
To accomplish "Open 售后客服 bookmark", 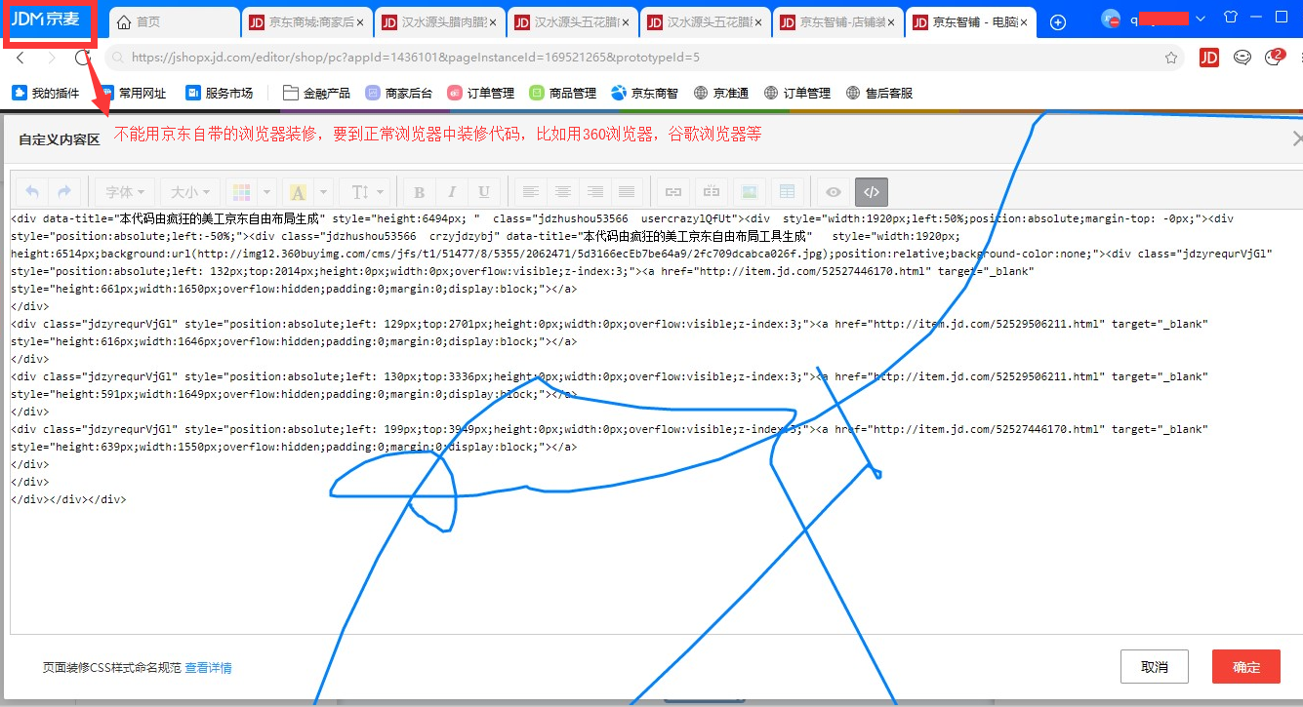I will 879,94.
